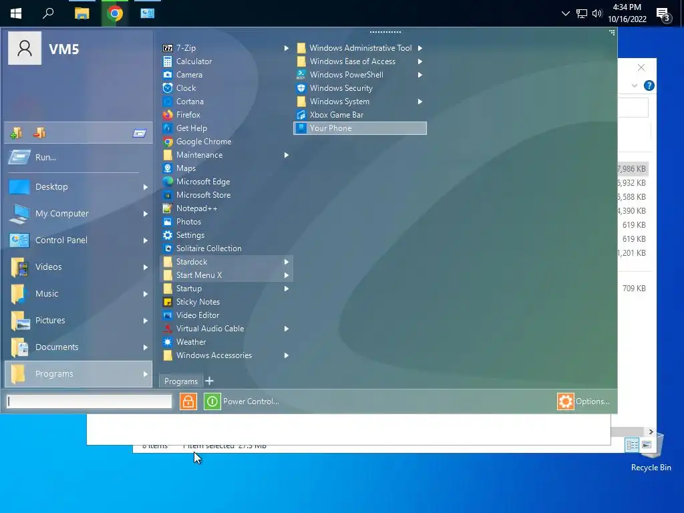
Task: Switch to the Programs tab
Action: pos(180,381)
